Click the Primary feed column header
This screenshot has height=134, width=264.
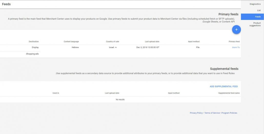[234, 42]
